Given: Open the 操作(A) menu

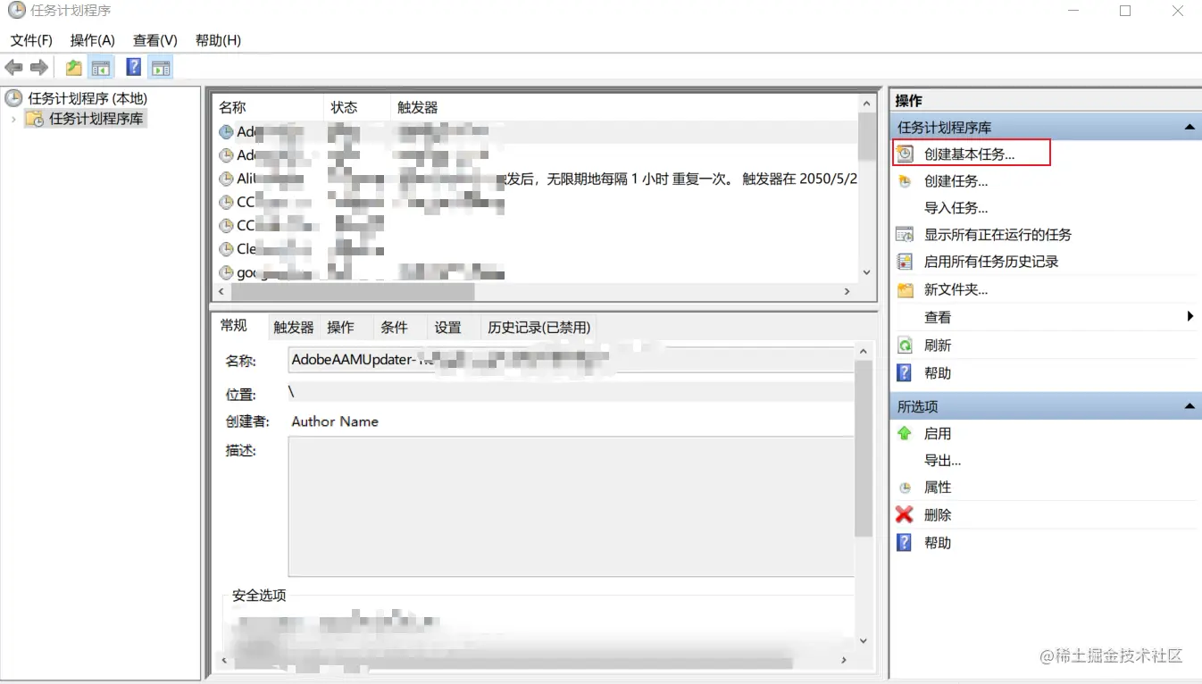Looking at the screenshot, I should 93,40.
